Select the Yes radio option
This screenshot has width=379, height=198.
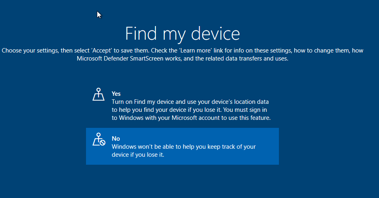(182, 106)
